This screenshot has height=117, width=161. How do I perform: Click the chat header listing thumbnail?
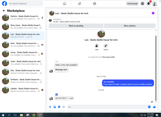[x=52, y=13]
